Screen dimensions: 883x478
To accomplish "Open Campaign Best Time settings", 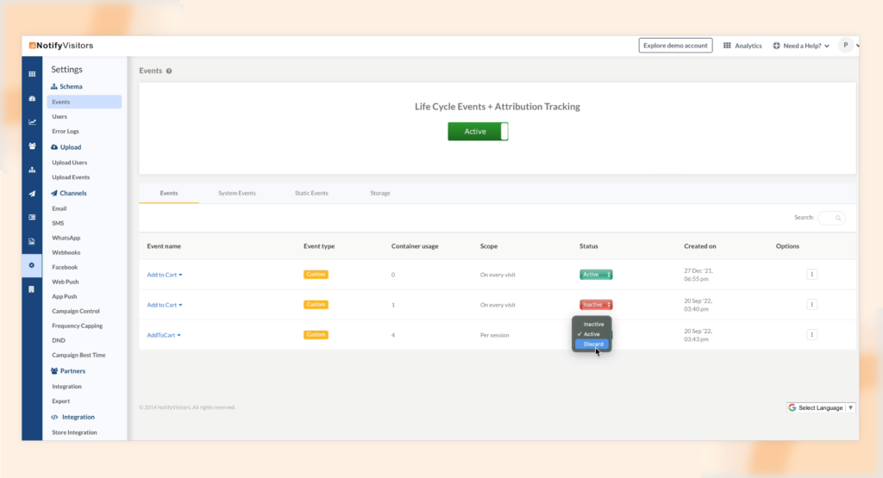I will (x=78, y=355).
